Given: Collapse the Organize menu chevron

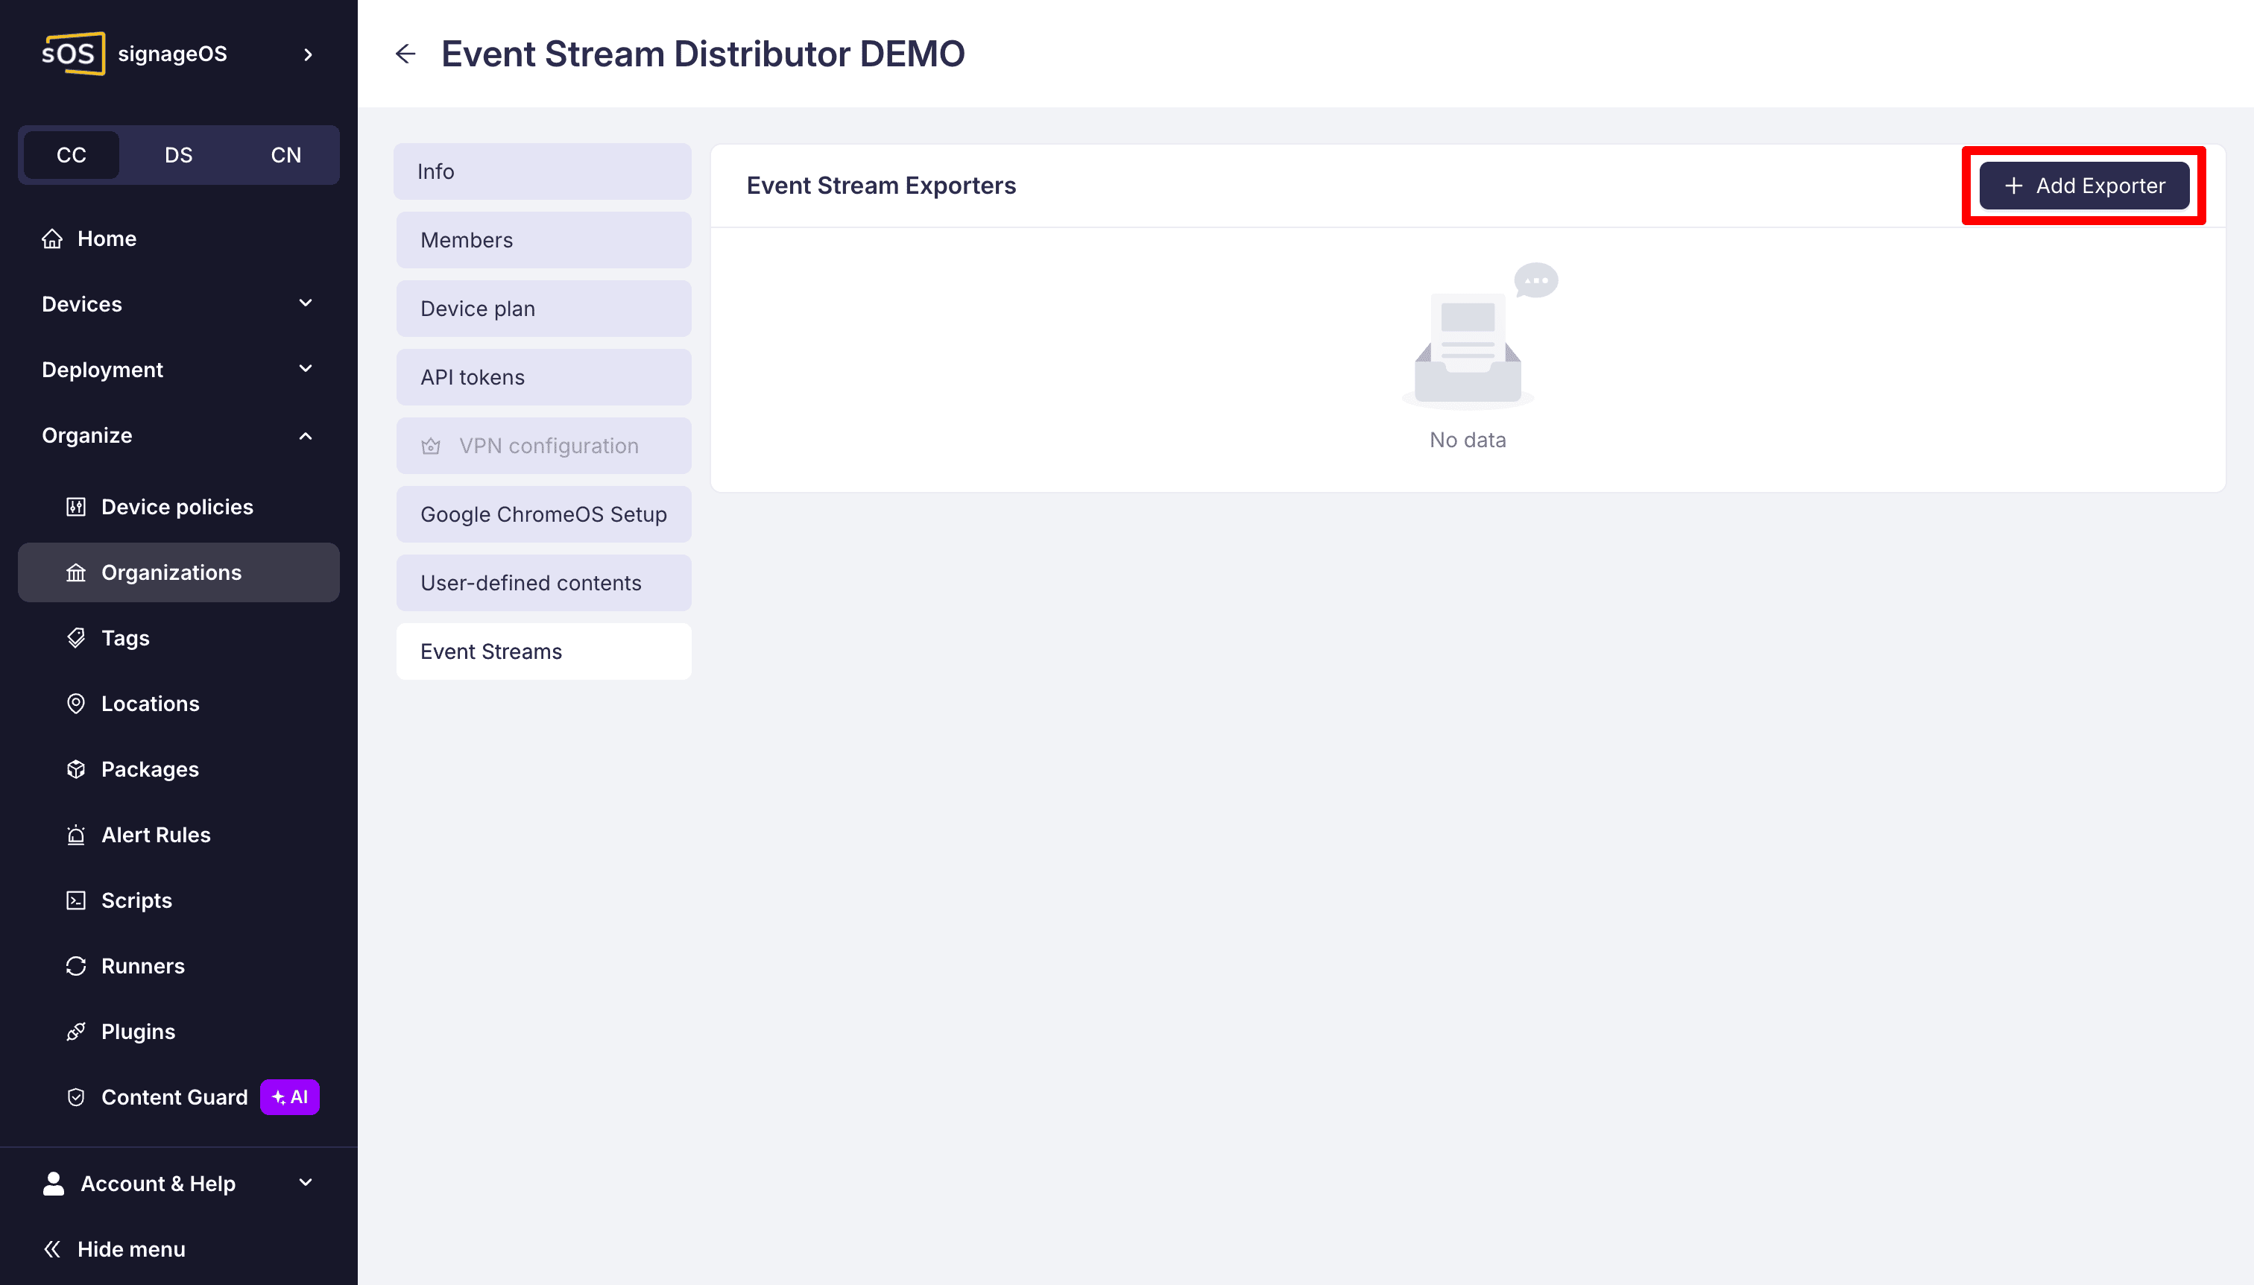Looking at the screenshot, I should pos(306,435).
